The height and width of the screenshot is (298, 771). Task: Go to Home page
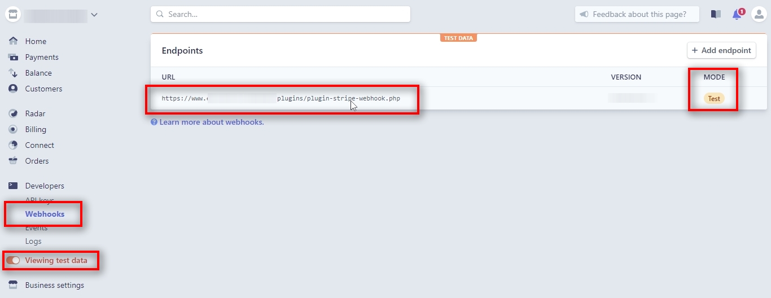click(36, 41)
